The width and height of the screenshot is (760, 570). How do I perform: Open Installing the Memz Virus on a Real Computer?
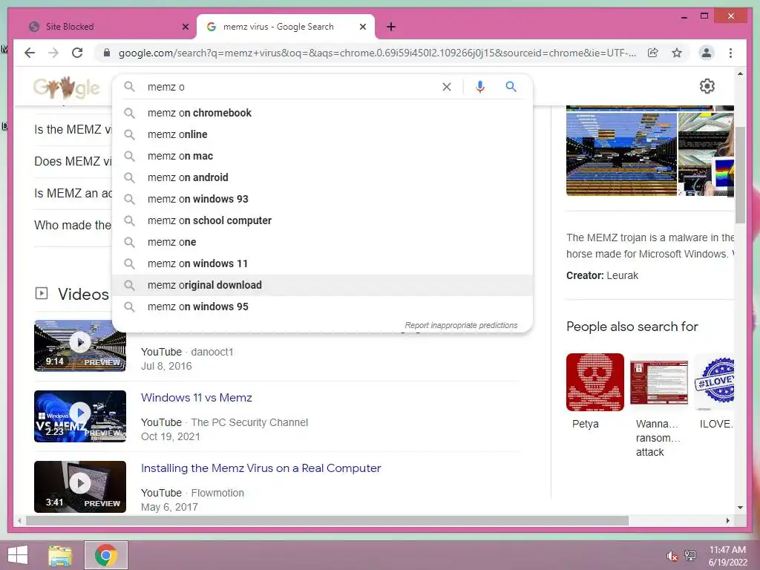click(x=261, y=468)
